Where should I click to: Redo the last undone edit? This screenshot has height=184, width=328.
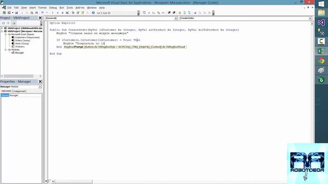(x=47, y=13)
